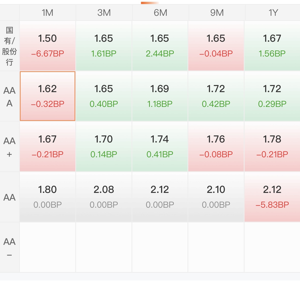
Task: Tap the empty AA- 6M cell
Action: point(160,247)
